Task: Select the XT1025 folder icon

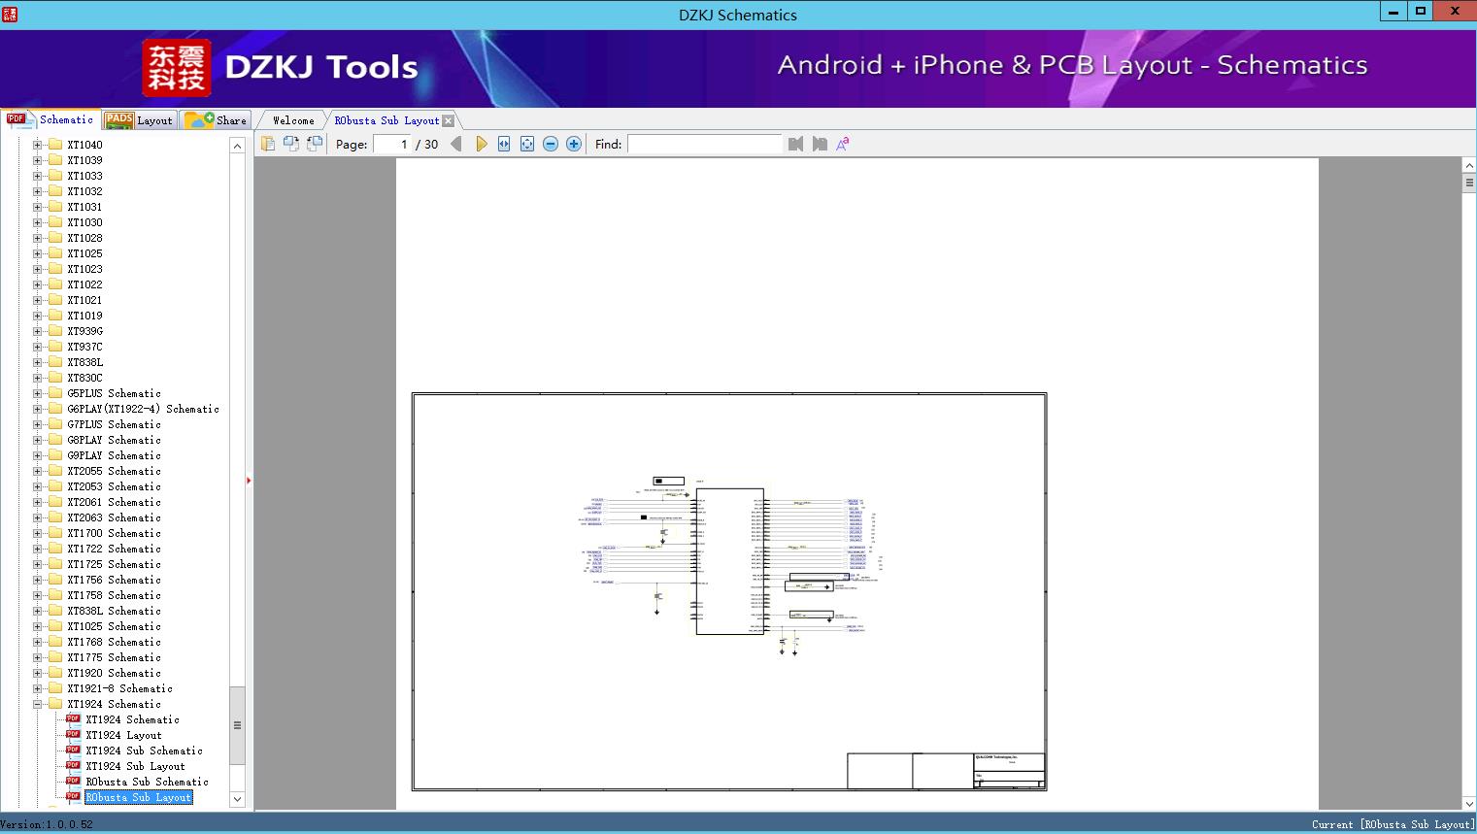Action: tap(55, 253)
